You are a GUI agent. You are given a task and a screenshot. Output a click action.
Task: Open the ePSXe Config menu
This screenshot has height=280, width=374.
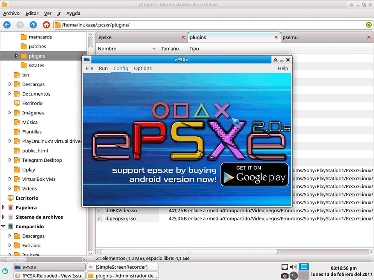121,68
